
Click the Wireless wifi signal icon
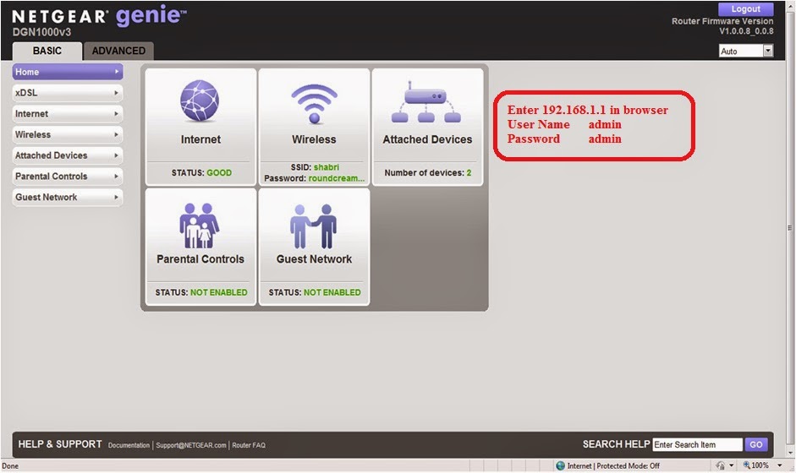[x=314, y=103]
